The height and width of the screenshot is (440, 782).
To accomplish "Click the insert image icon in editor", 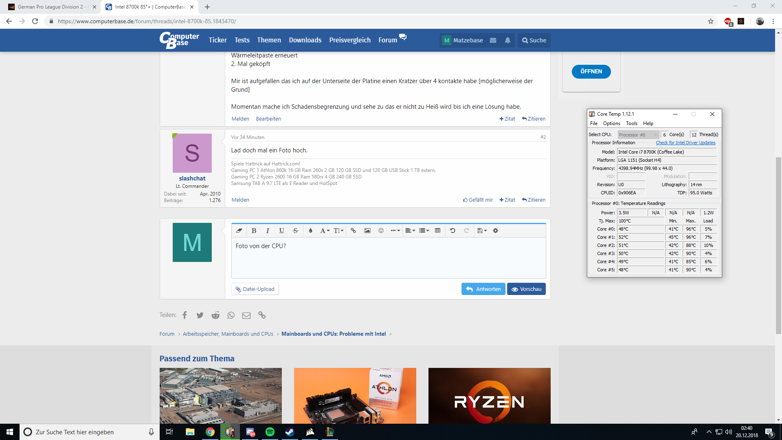I will click(367, 231).
